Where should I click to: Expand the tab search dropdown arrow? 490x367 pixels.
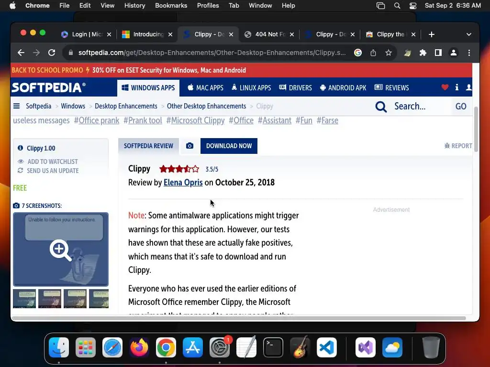(x=469, y=34)
